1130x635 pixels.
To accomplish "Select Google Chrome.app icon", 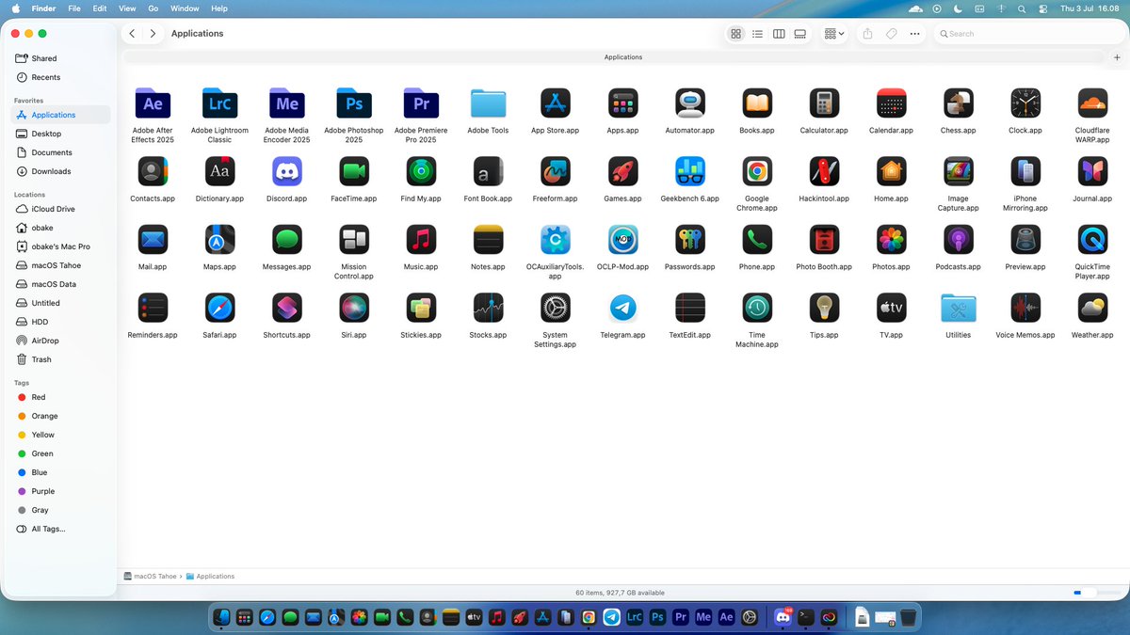I will [757, 171].
